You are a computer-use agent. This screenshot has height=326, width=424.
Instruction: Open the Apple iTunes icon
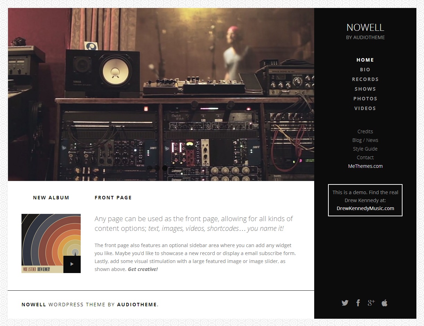384,303
